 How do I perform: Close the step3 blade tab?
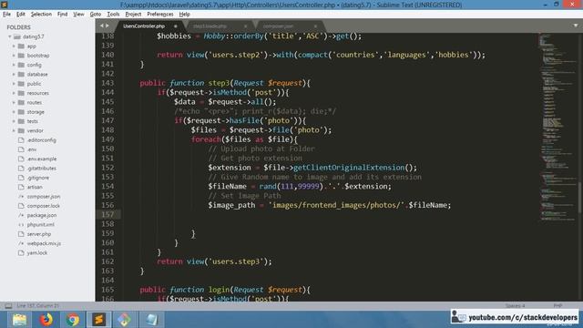tap(245, 26)
